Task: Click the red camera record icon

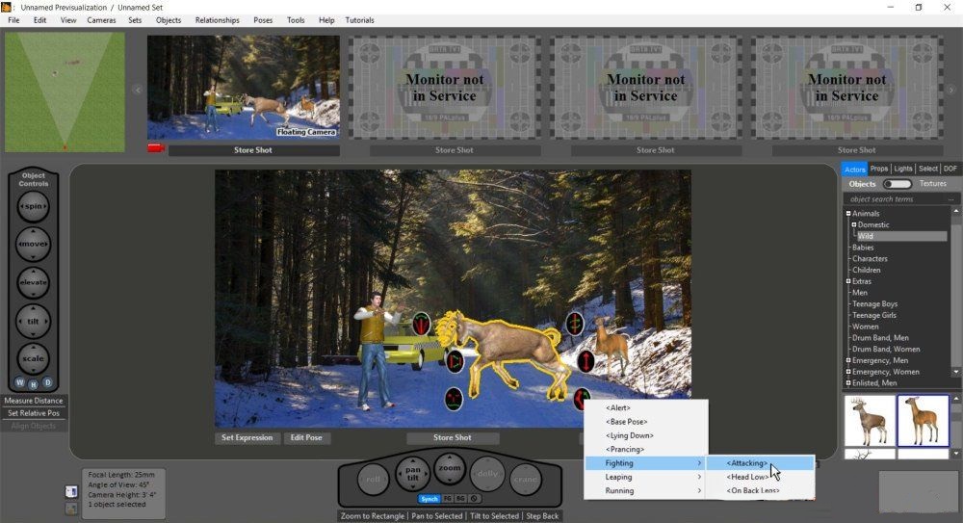Action: tap(156, 148)
